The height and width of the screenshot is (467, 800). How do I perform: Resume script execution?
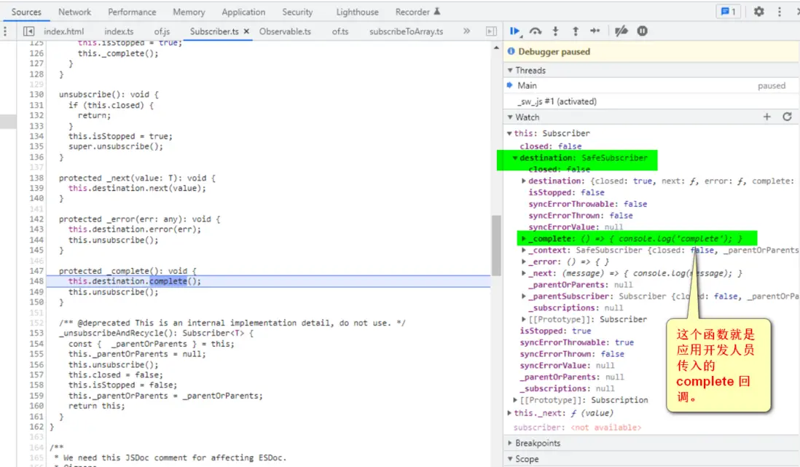click(x=514, y=31)
